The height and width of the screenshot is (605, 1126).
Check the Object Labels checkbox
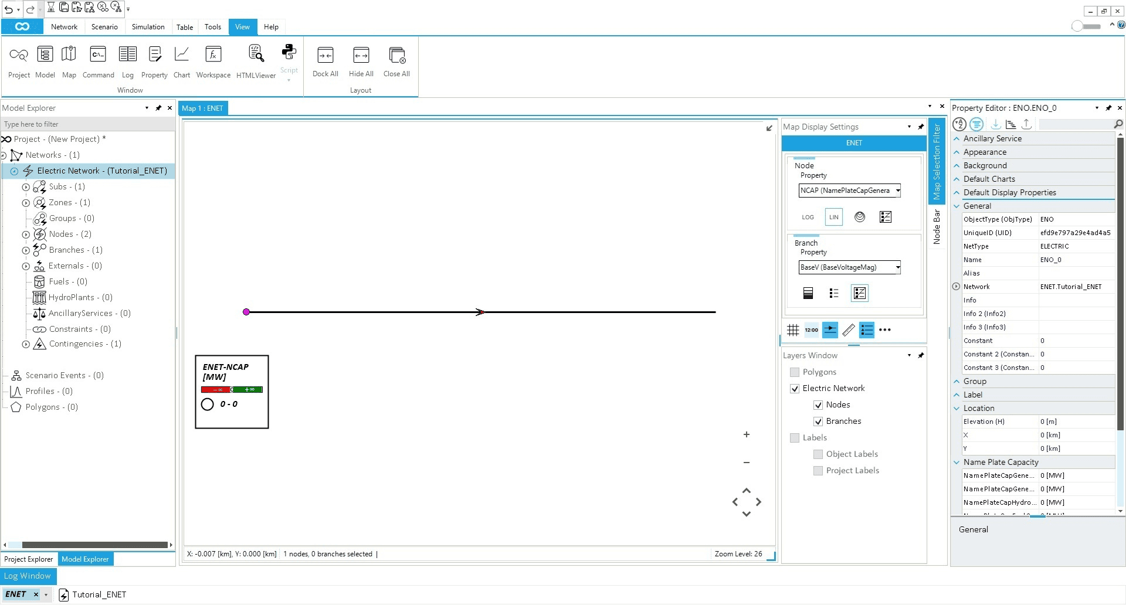[818, 454]
